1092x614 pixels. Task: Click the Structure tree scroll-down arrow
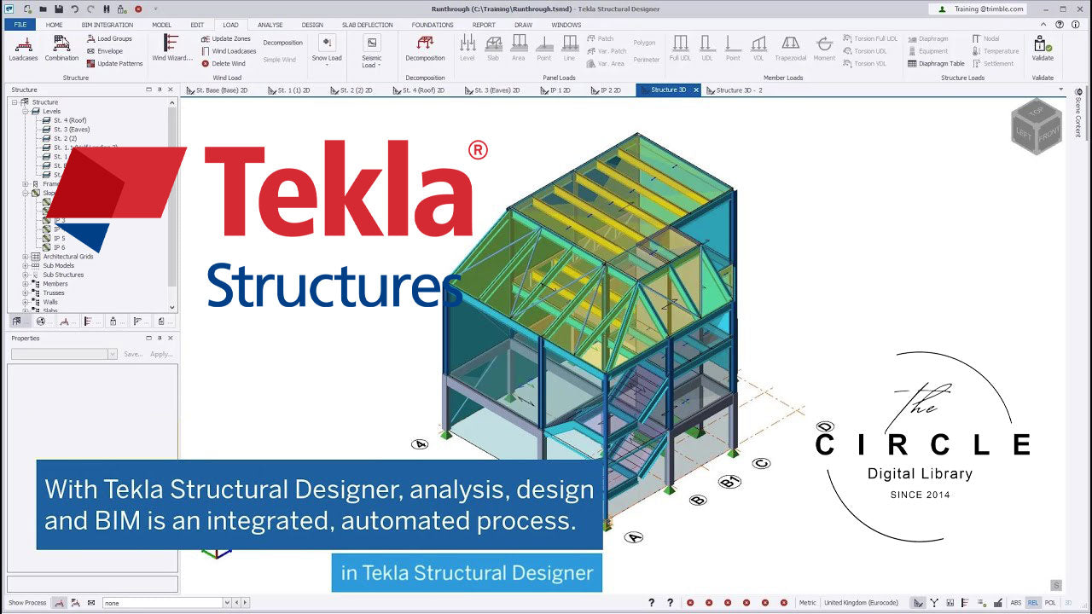click(172, 307)
